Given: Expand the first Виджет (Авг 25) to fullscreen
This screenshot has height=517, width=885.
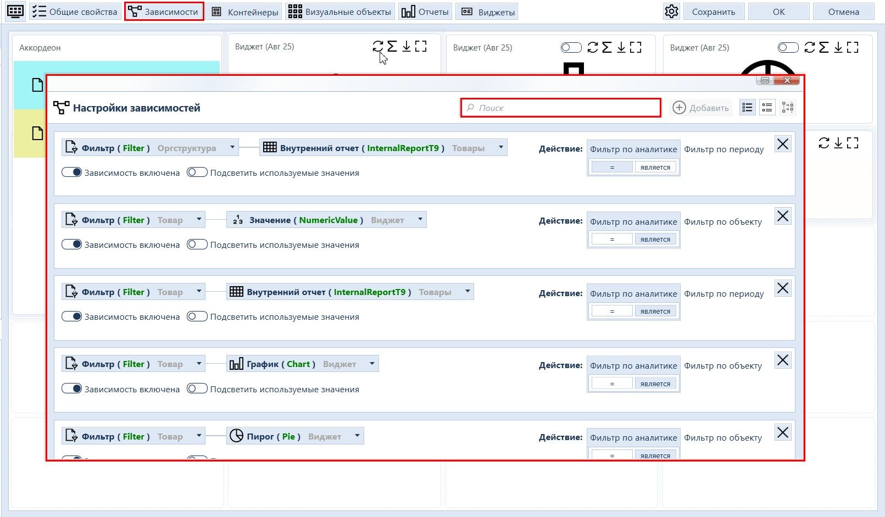Looking at the screenshot, I should 421,47.
